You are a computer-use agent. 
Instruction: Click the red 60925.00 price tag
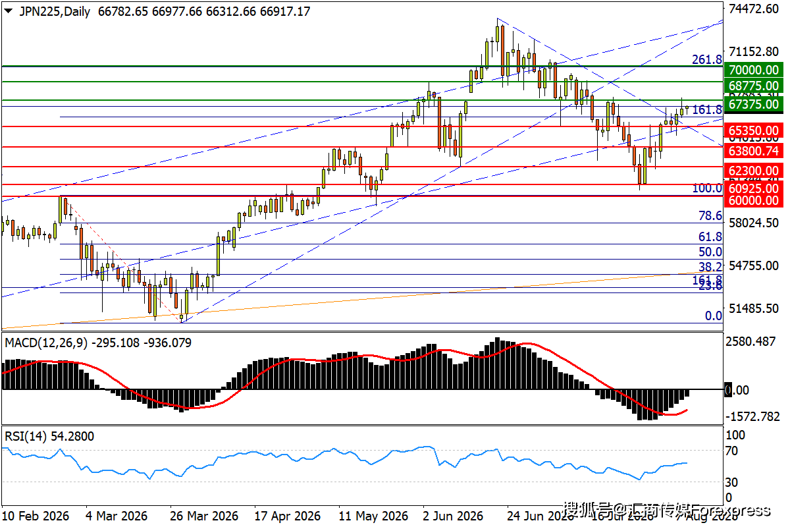753,188
